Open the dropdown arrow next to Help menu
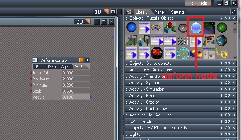 coord(213,3)
